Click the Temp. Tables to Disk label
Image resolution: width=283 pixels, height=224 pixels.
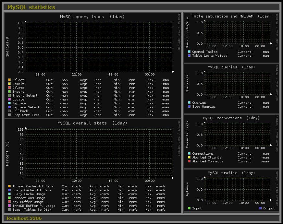pos(32,210)
